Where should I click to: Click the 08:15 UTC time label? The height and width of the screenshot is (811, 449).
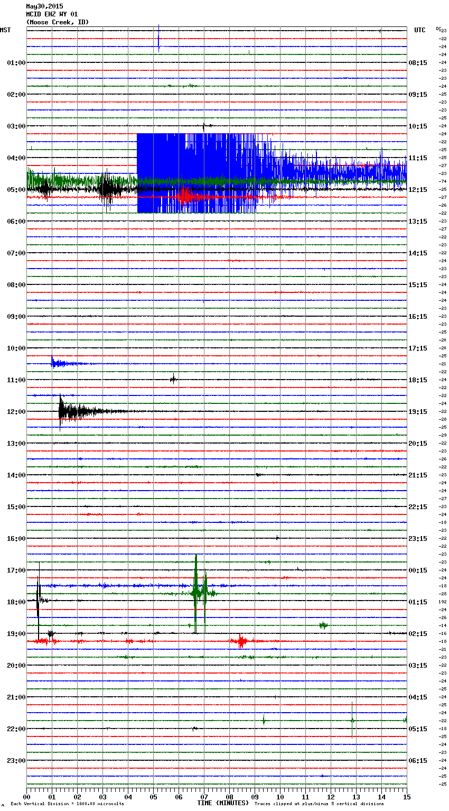[x=418, y=63]
